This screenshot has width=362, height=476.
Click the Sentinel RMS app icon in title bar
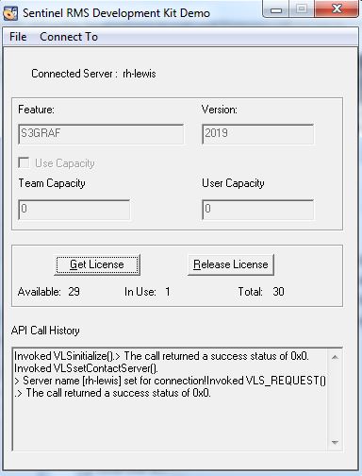10,13
